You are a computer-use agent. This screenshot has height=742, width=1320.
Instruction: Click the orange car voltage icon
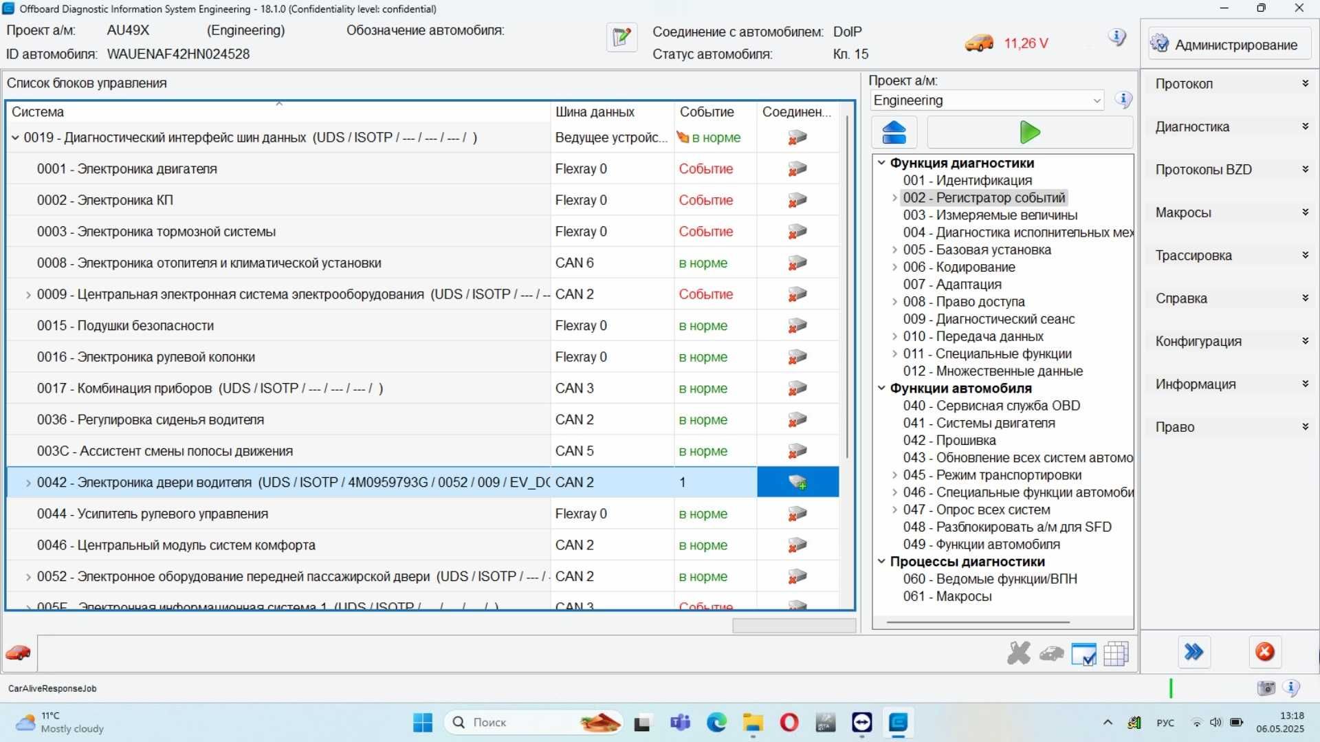(979, 43)
